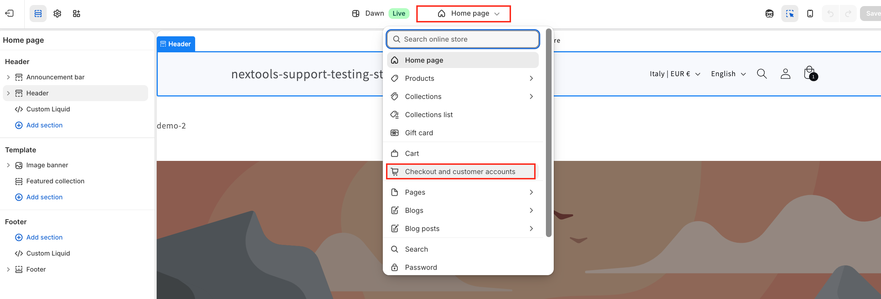Select Gift card menu item
The image size is (881, 299).
click(463, 133)
